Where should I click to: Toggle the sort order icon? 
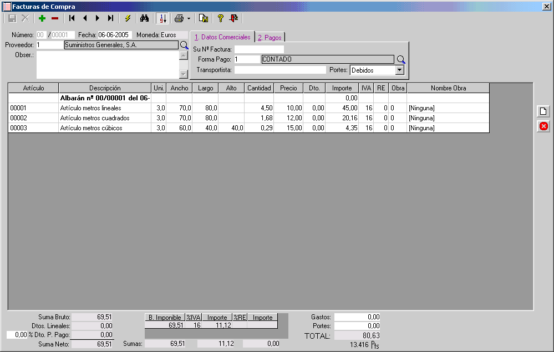click(x=162, y=18)
